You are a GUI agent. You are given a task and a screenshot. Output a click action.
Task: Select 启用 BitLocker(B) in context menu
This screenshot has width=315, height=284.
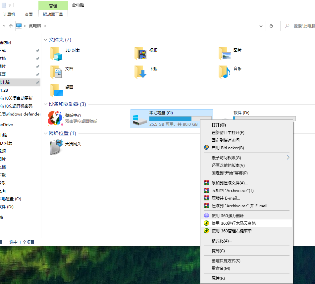pyautogui.click(x=228, y=148)
